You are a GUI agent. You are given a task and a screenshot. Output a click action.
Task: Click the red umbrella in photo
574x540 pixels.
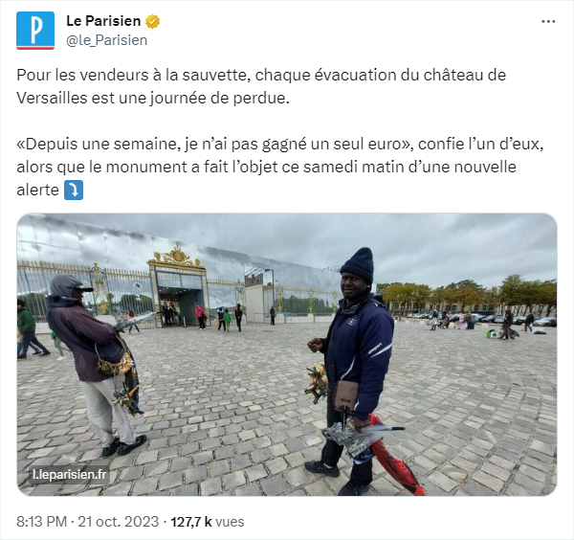click(x=396, y=456)
